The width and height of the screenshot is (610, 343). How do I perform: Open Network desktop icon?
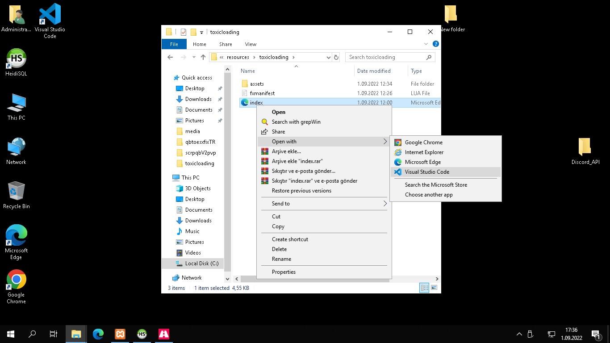point(17,151)
